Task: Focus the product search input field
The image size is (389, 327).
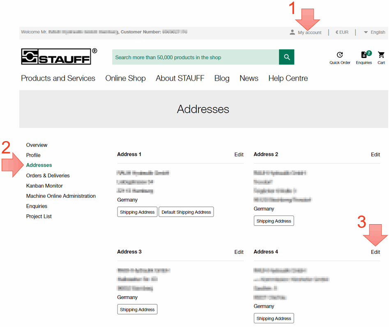Action: click(x=196, y=57)
